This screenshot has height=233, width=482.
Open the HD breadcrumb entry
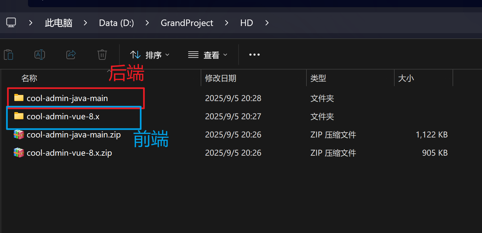point(246,23)
